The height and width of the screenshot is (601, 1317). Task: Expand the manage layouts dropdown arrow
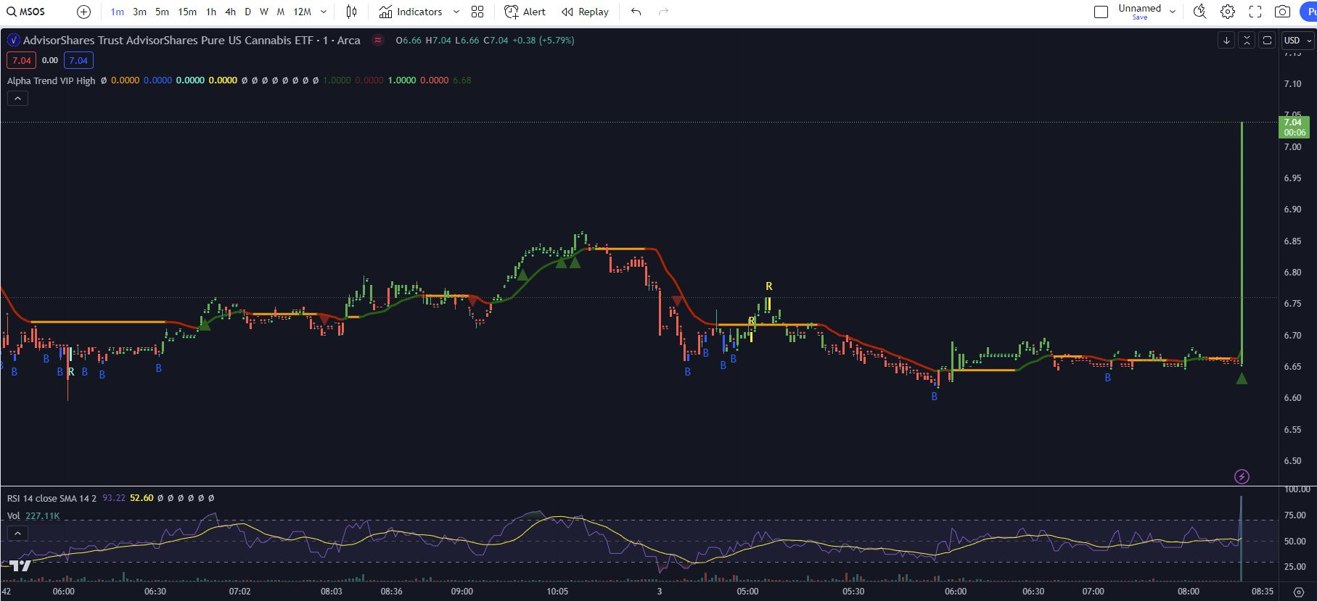1173,12
